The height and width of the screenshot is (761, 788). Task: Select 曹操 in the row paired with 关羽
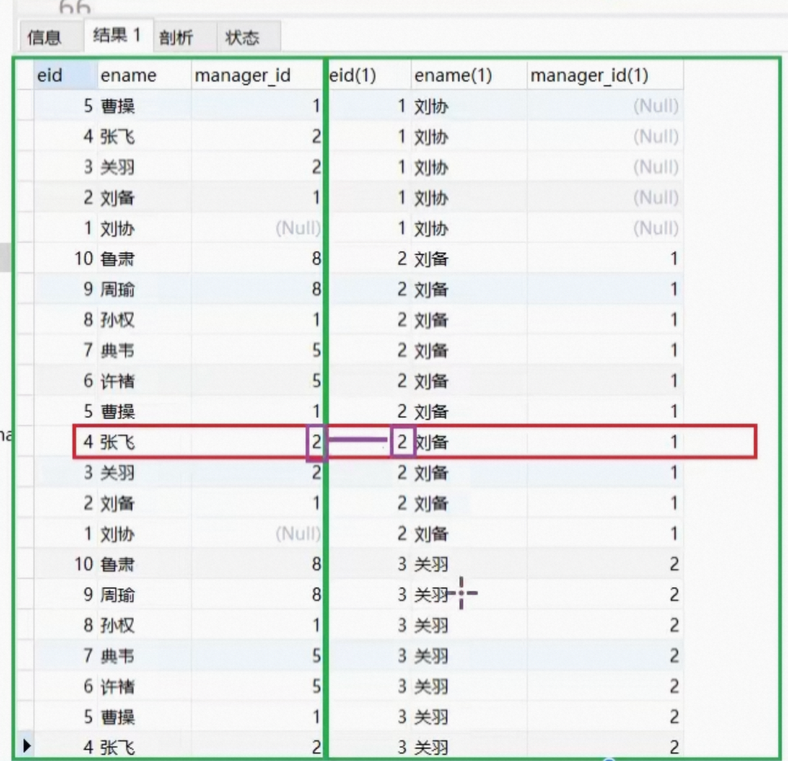click(117, 717)
